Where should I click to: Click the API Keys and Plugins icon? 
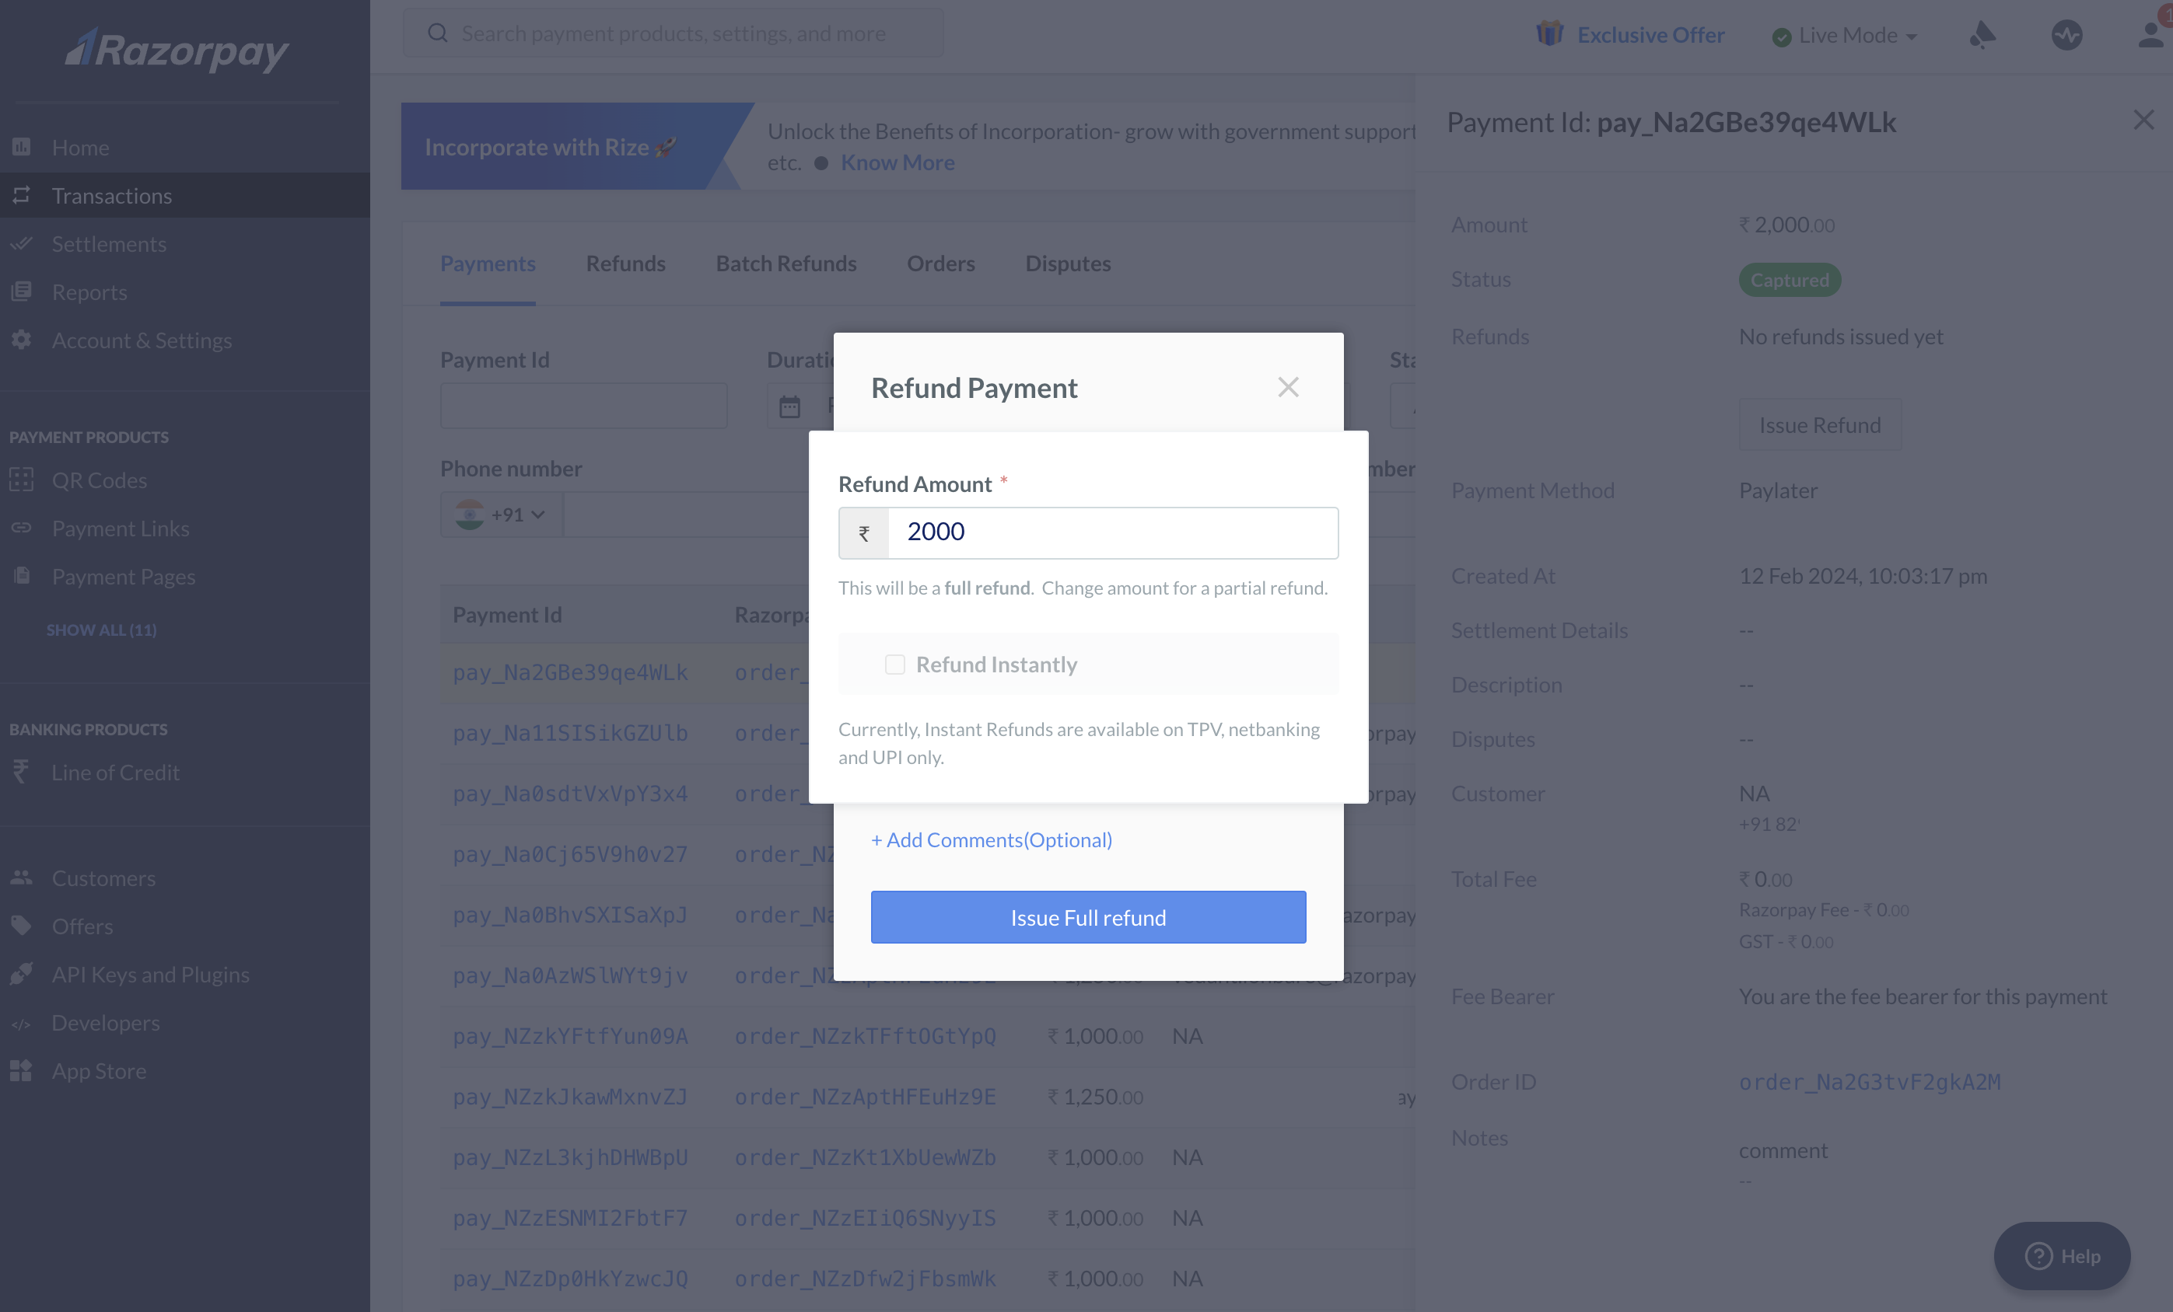tap(21, 974)
